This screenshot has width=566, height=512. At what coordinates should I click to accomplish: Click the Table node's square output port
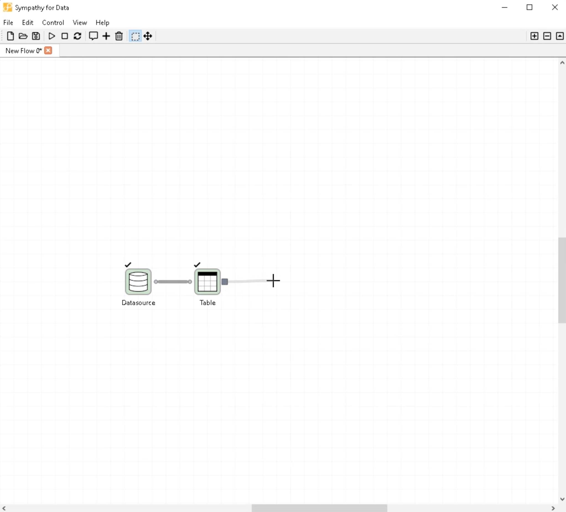pos(225,282)
